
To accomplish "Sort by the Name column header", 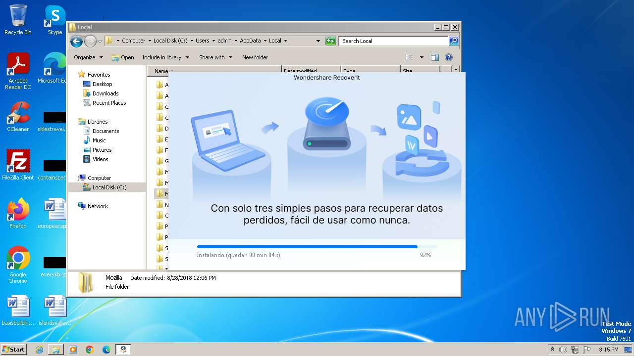I will click(214, 71).
